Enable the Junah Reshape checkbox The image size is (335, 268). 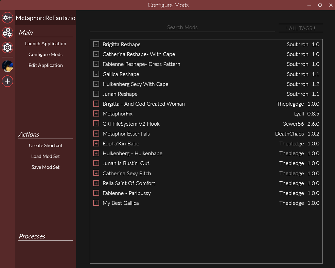[96, 94]
